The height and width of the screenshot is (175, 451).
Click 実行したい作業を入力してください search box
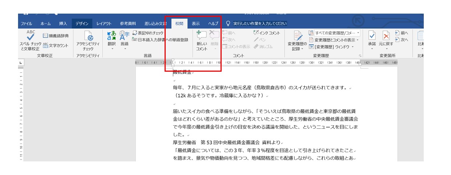260,24
